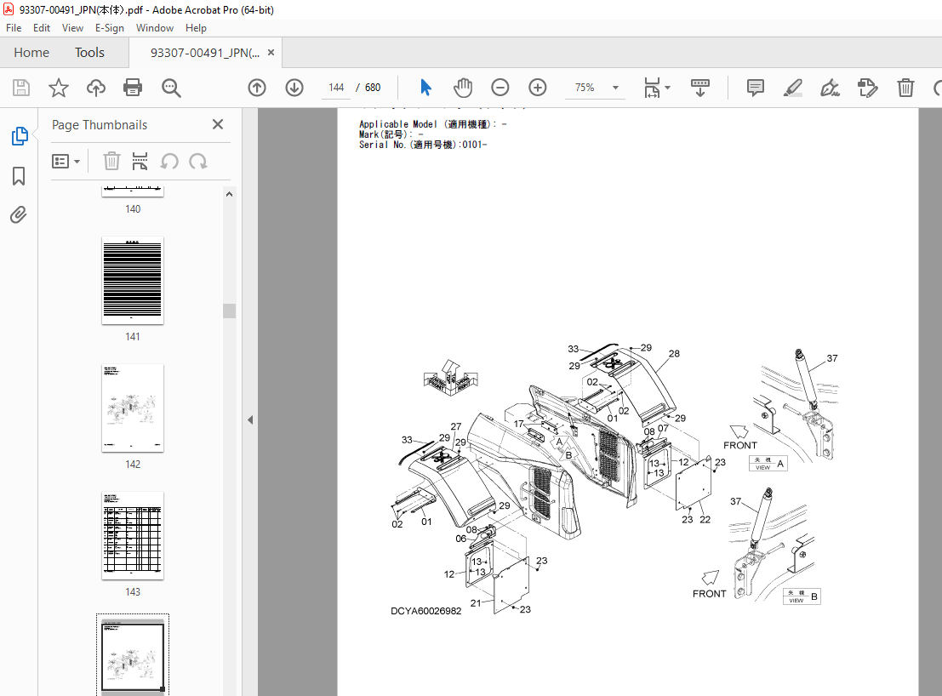942x696 pixels.
Task: Show the Page Thumbnails sidebar icon
Action: 20,136
